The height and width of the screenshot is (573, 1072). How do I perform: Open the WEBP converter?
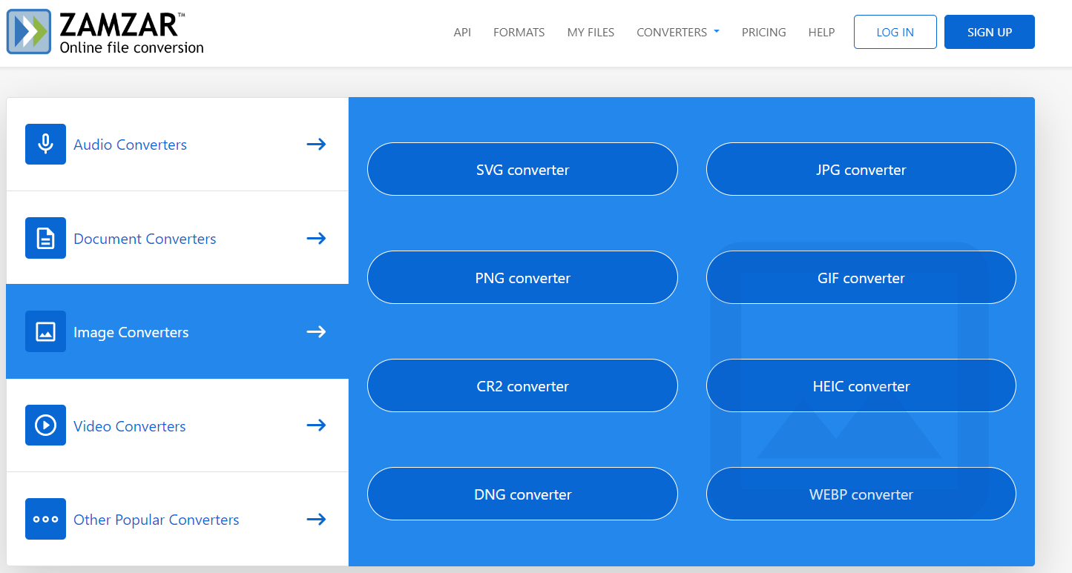pos(861,494)
